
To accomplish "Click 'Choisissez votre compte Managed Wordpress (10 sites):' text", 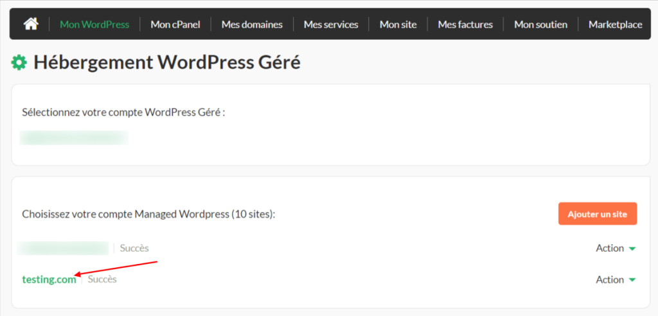I will [148, 215].
